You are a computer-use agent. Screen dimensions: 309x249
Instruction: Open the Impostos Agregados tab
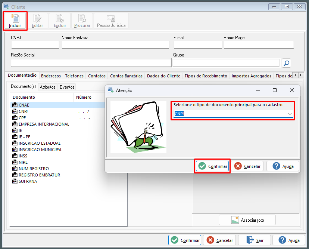[252, 76]
